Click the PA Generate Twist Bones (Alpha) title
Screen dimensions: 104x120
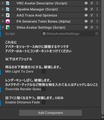(44, 21)
